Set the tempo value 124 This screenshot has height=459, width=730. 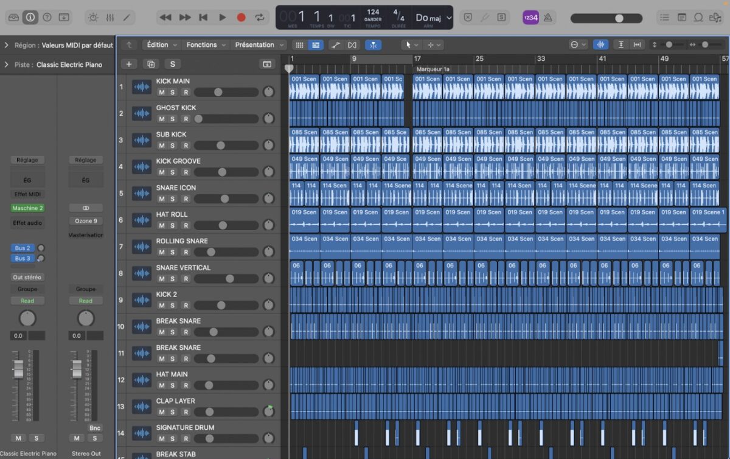coord(373,12)
